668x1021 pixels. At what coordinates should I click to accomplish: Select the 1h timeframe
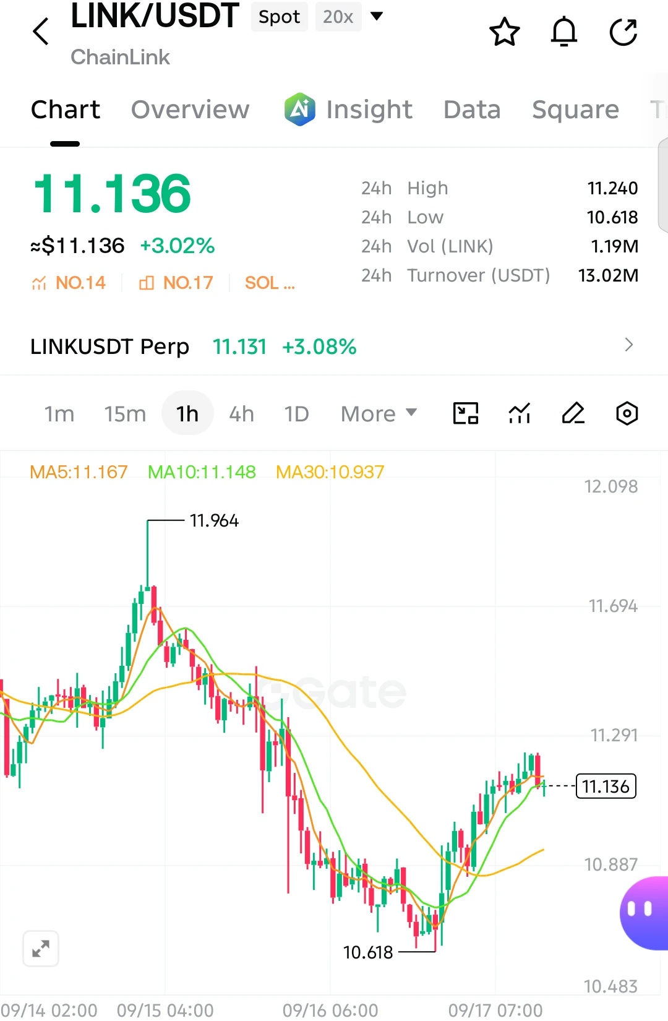pos(187,413)
